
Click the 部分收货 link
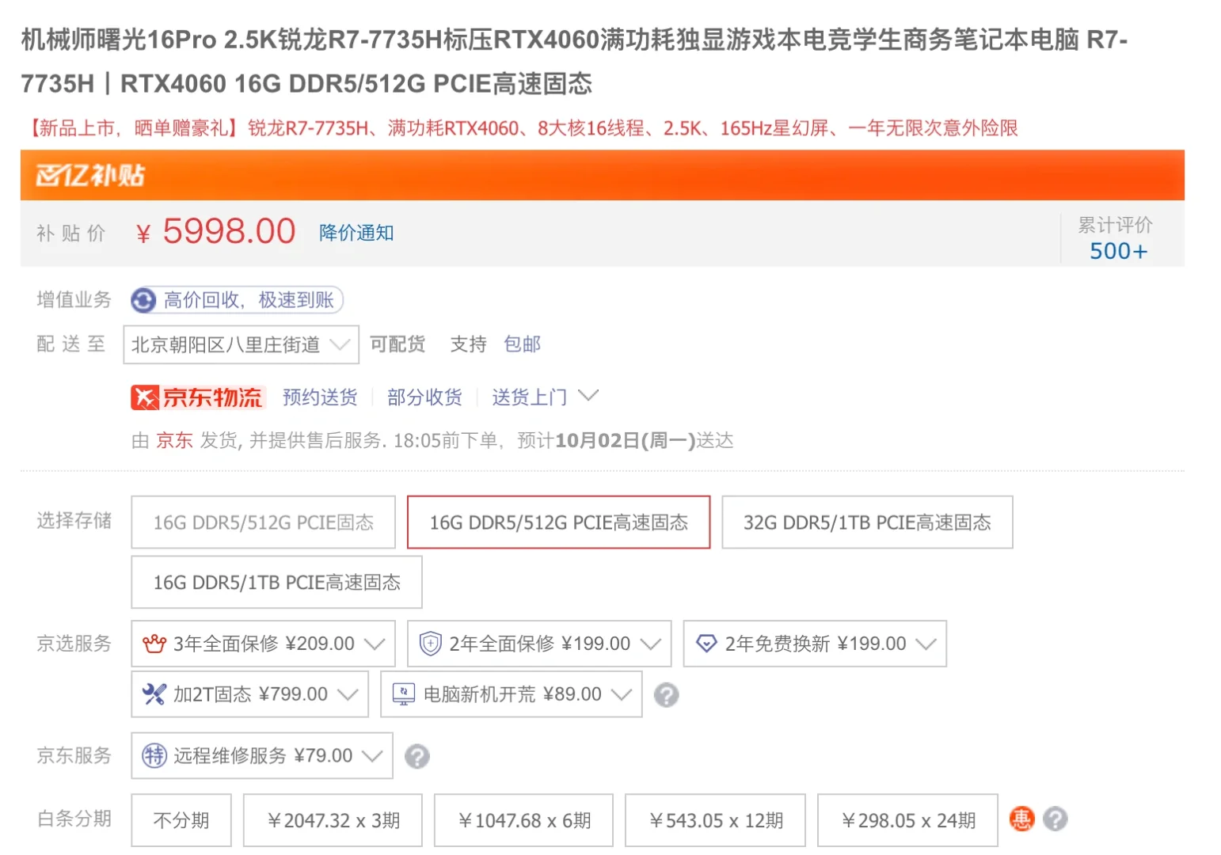click(424, 397)
